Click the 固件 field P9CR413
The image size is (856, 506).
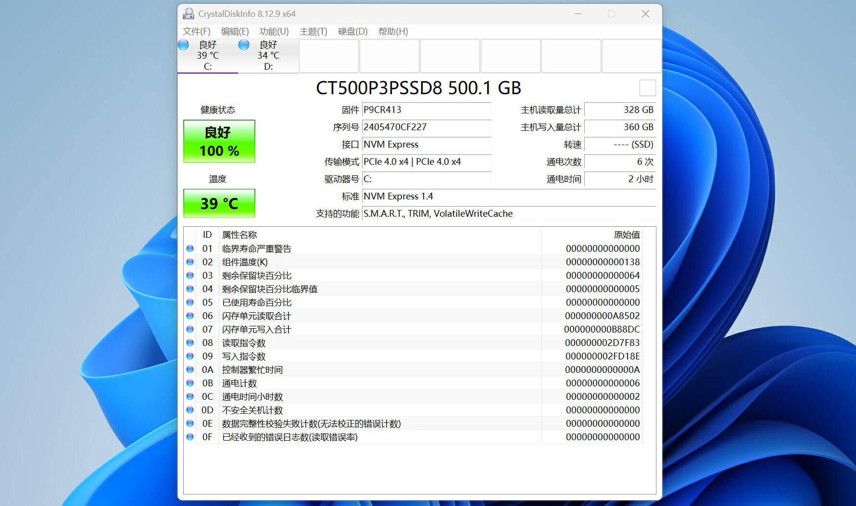(427, 110)
